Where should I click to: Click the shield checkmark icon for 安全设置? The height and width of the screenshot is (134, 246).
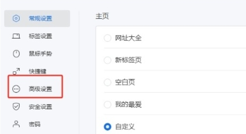tap(16, 107)
